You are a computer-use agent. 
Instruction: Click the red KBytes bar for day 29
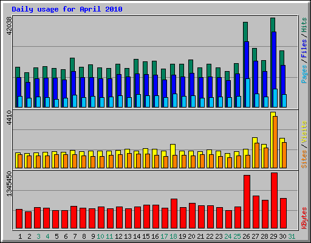(274, 200)
